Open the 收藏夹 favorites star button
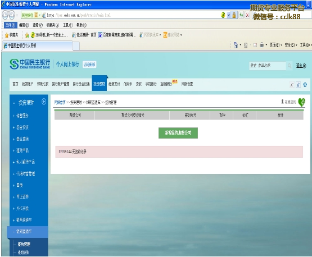The width and height of the screenshot is (312, 257). coord(11,35)
